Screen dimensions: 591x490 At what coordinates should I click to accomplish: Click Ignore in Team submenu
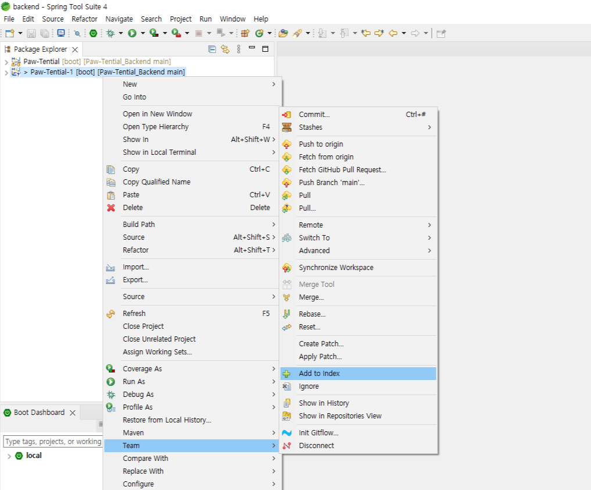358,386
